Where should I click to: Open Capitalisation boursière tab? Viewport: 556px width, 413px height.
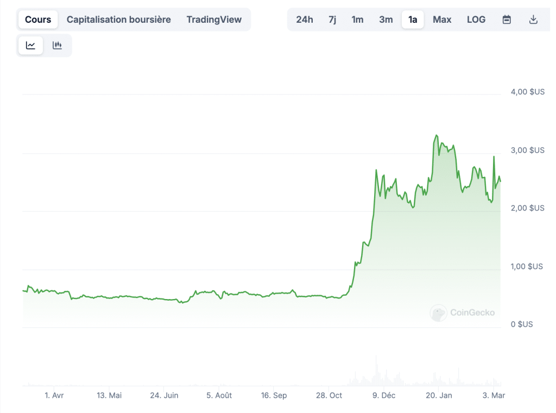pos(119,20)
